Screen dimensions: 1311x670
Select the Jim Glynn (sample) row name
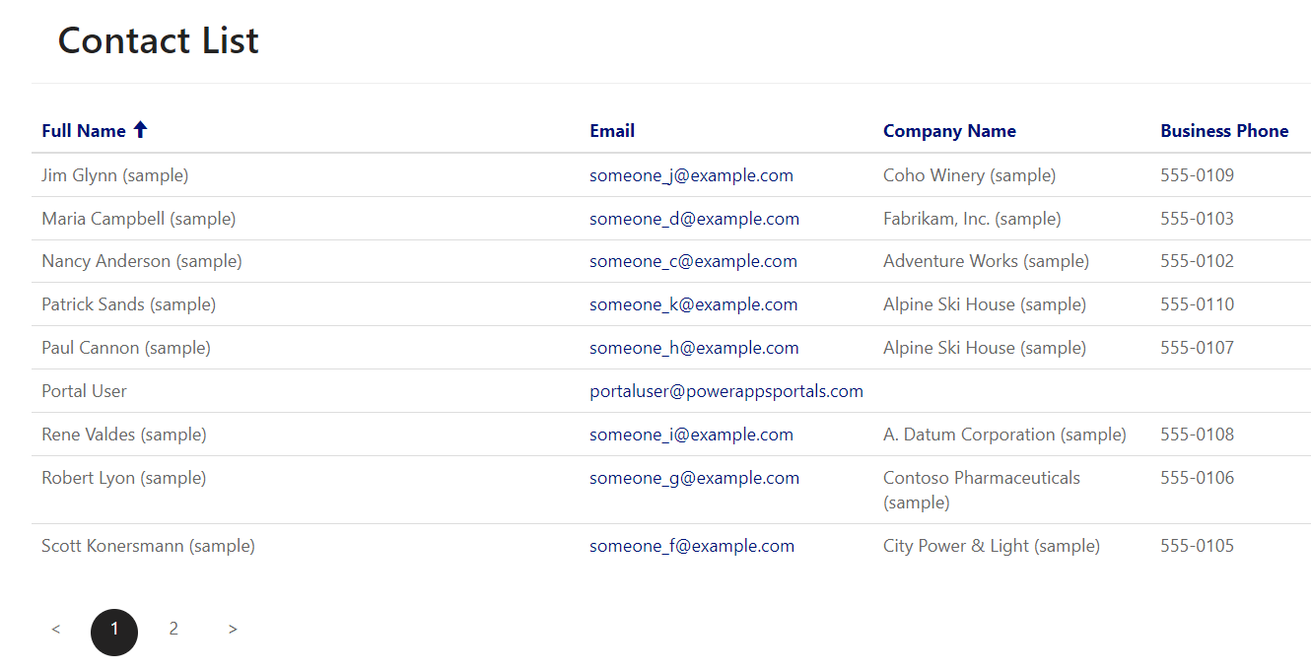coord(114,175)
